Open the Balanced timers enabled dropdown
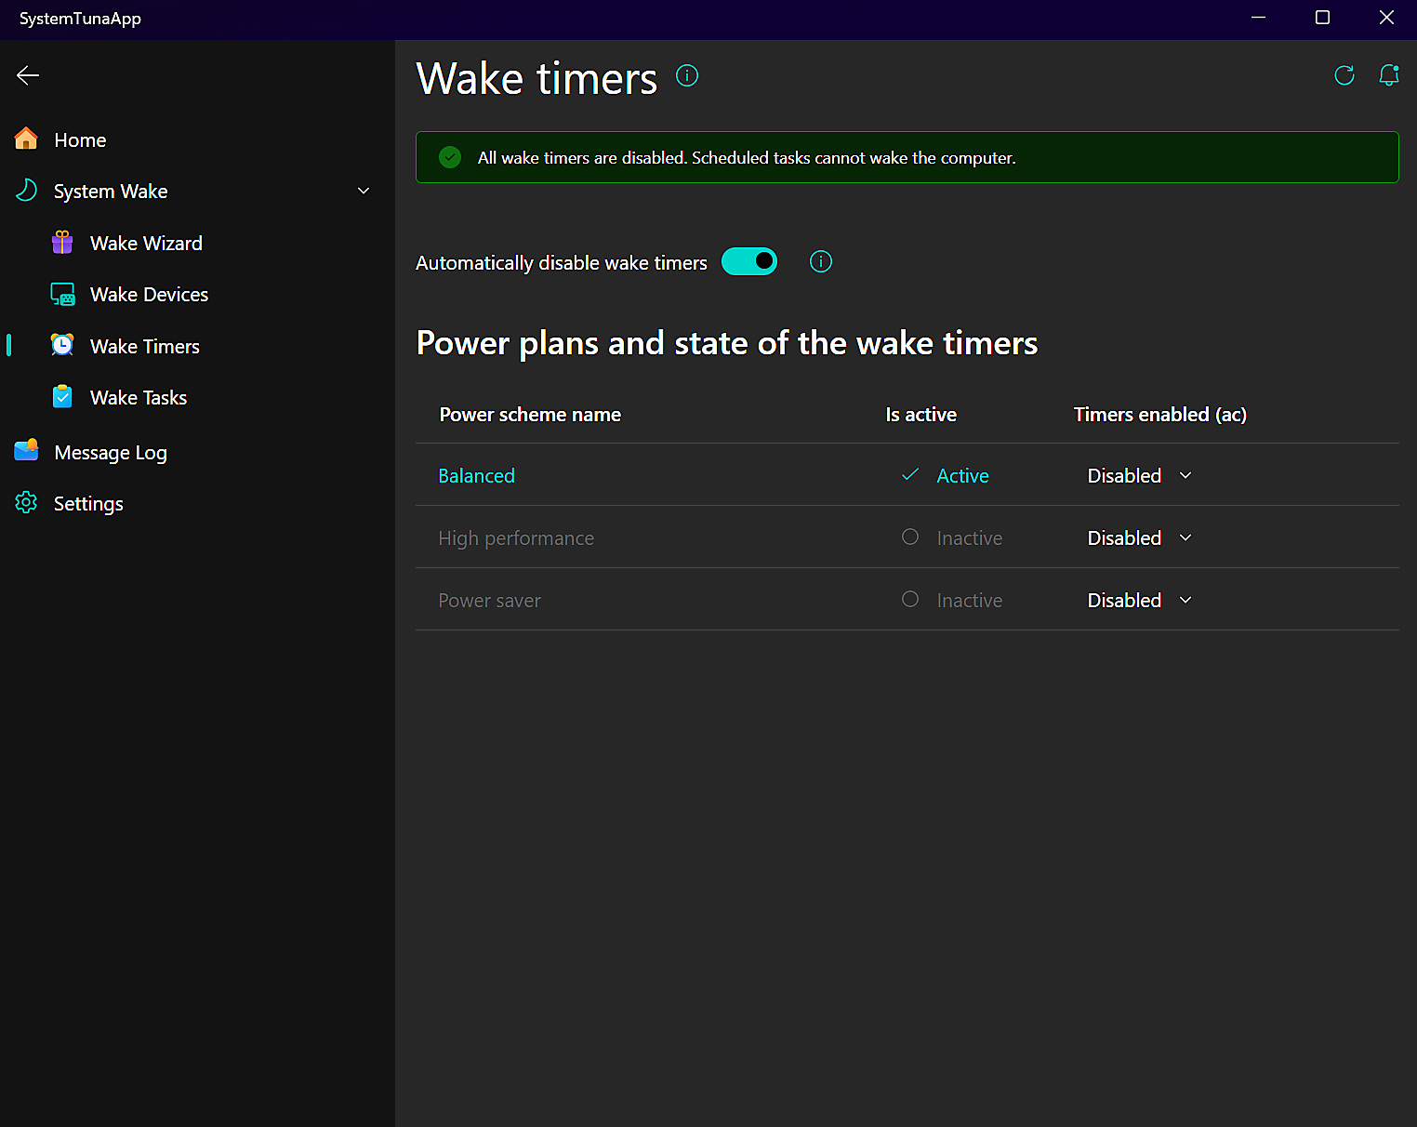The image size is (1417, 1127). [1138, 475]
